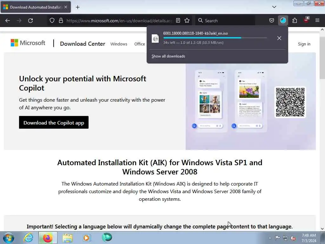
Task: Click the downloading ISO file icon
Action: [155, 38]
